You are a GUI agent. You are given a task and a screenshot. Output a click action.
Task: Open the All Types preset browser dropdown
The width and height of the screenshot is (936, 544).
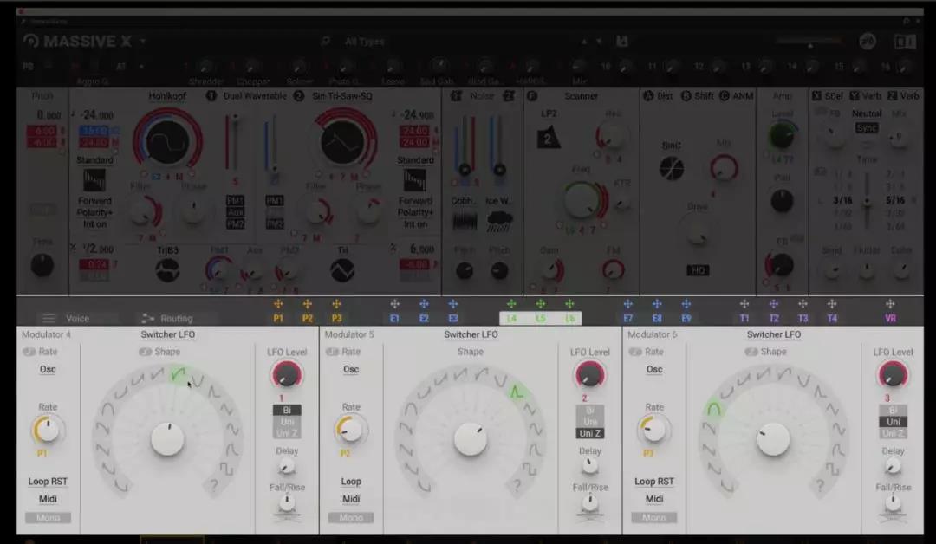pos(364,41)
